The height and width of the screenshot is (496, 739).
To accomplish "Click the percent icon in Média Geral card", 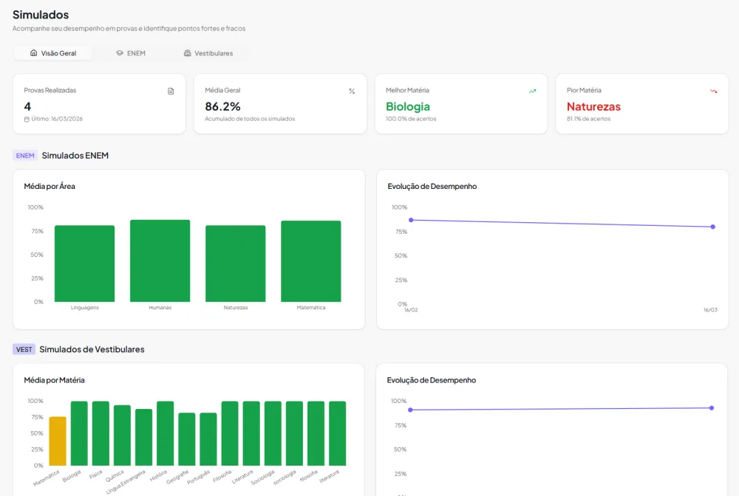I will (x=352, y=92).
